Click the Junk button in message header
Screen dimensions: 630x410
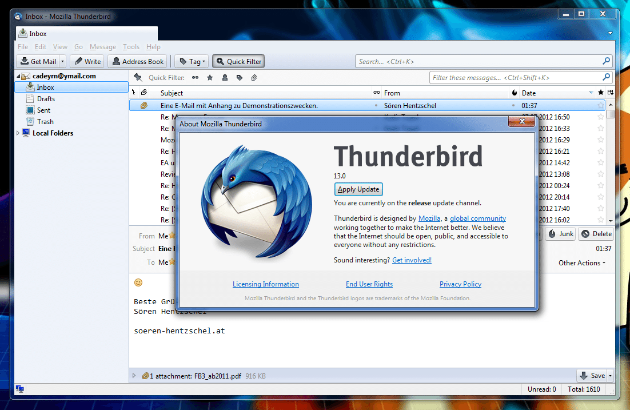(x=560, y=234)
